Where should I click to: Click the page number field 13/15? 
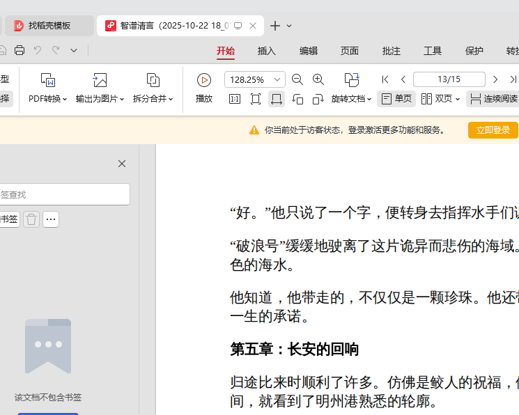pyautogui.click(x=449, y=79)
